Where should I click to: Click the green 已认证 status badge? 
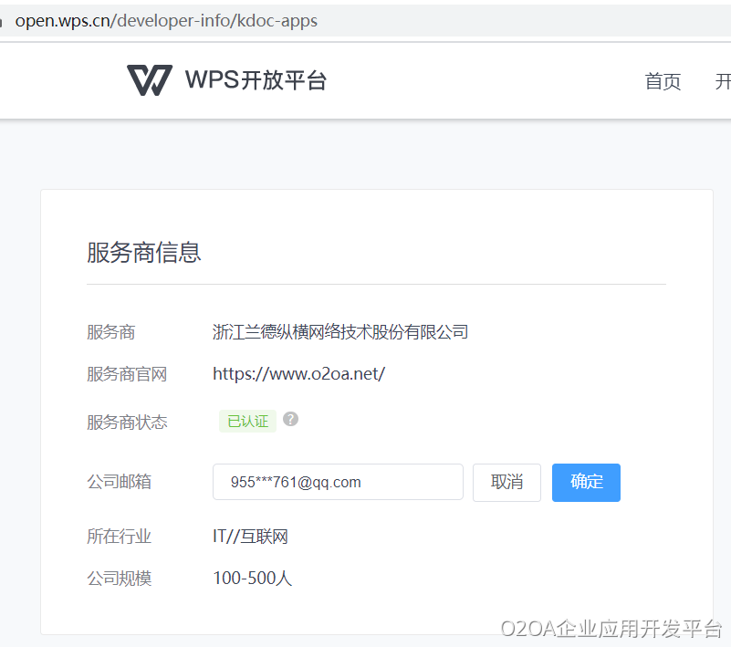click(x=247, y=421)
